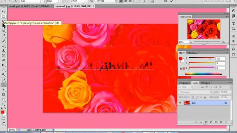Center align text
The height and width of the screenshot is (133, 237).
click(126, 1)
